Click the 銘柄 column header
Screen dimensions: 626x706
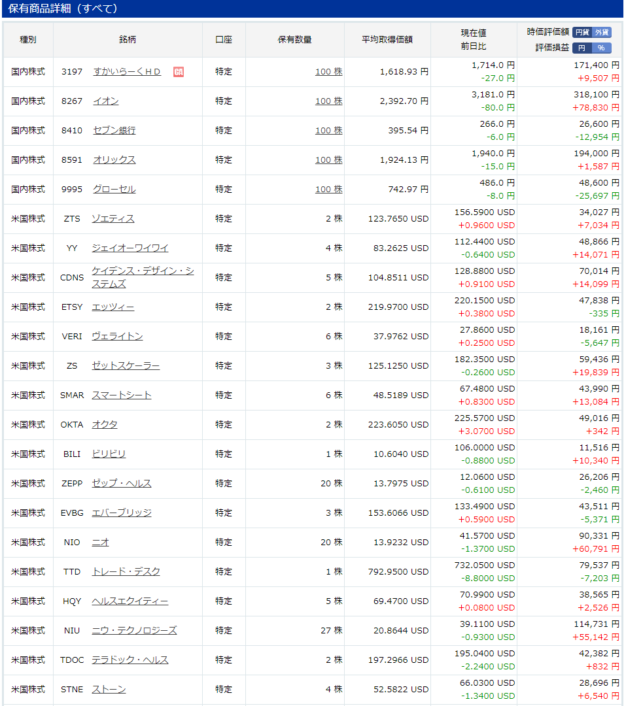(128, 40)
